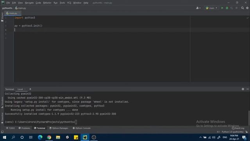Open Search Everywhere magnifier icon
250x141 pixels.
pos(242,8)
